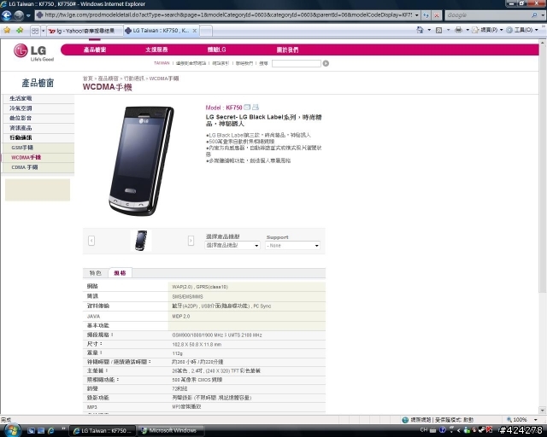
Task: Click the Print toolbar icon
Action: 458,30
